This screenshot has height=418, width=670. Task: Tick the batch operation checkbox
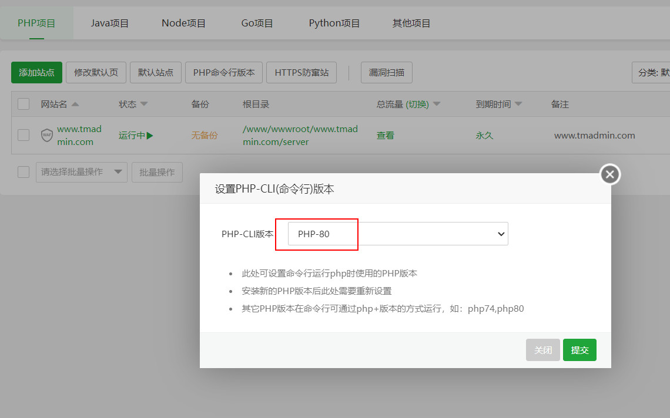click(24, 172)
